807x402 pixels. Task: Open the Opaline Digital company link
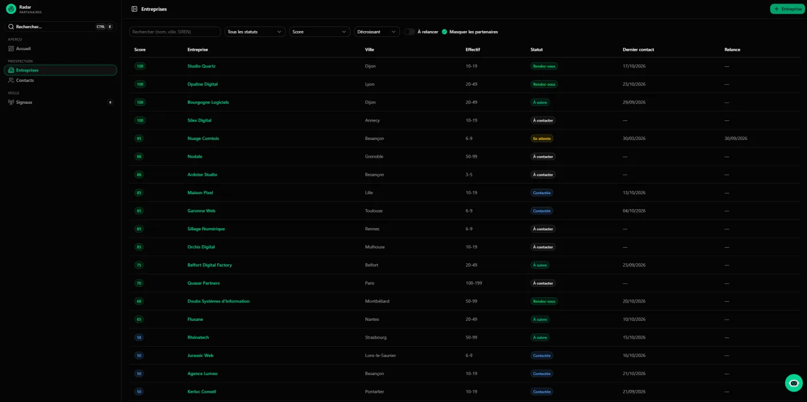pyautogui.click(x=202, y=84)
